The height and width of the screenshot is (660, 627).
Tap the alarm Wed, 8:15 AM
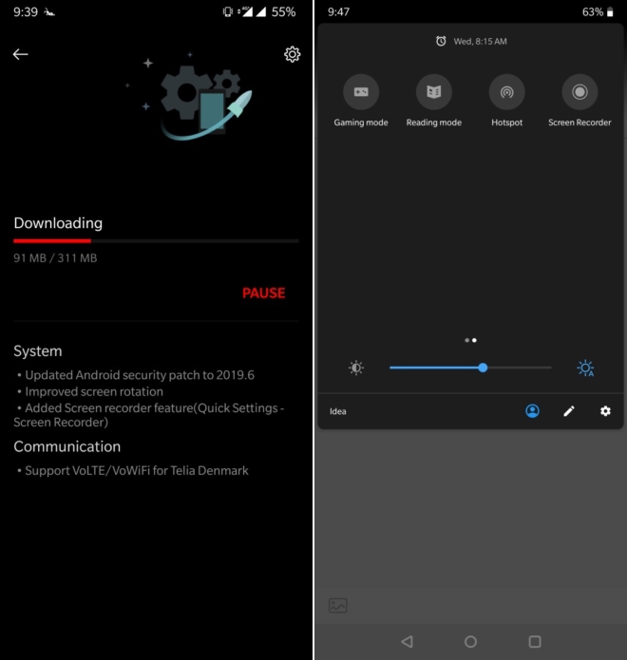[471, 42]
